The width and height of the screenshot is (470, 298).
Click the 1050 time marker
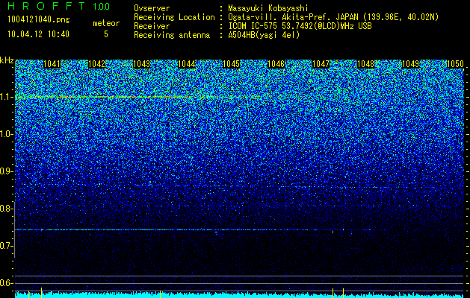(455, 64)
